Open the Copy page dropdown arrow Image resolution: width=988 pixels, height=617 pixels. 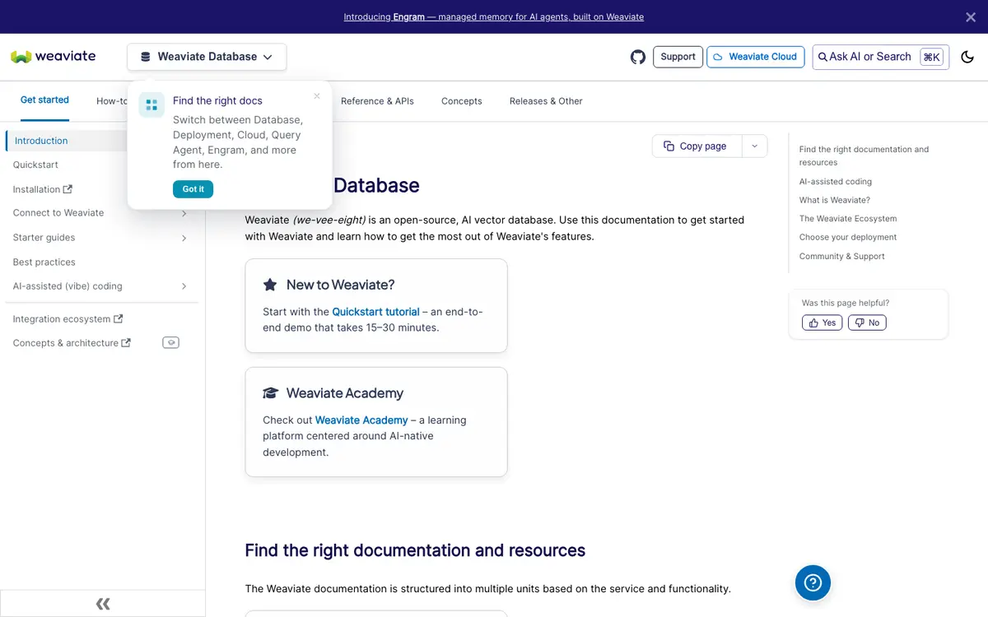coord(755,146)
